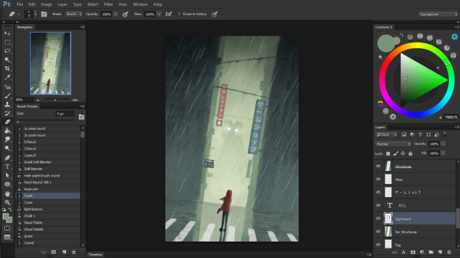Select the Lasso tool
460x258 pixels.
[8, 51]
